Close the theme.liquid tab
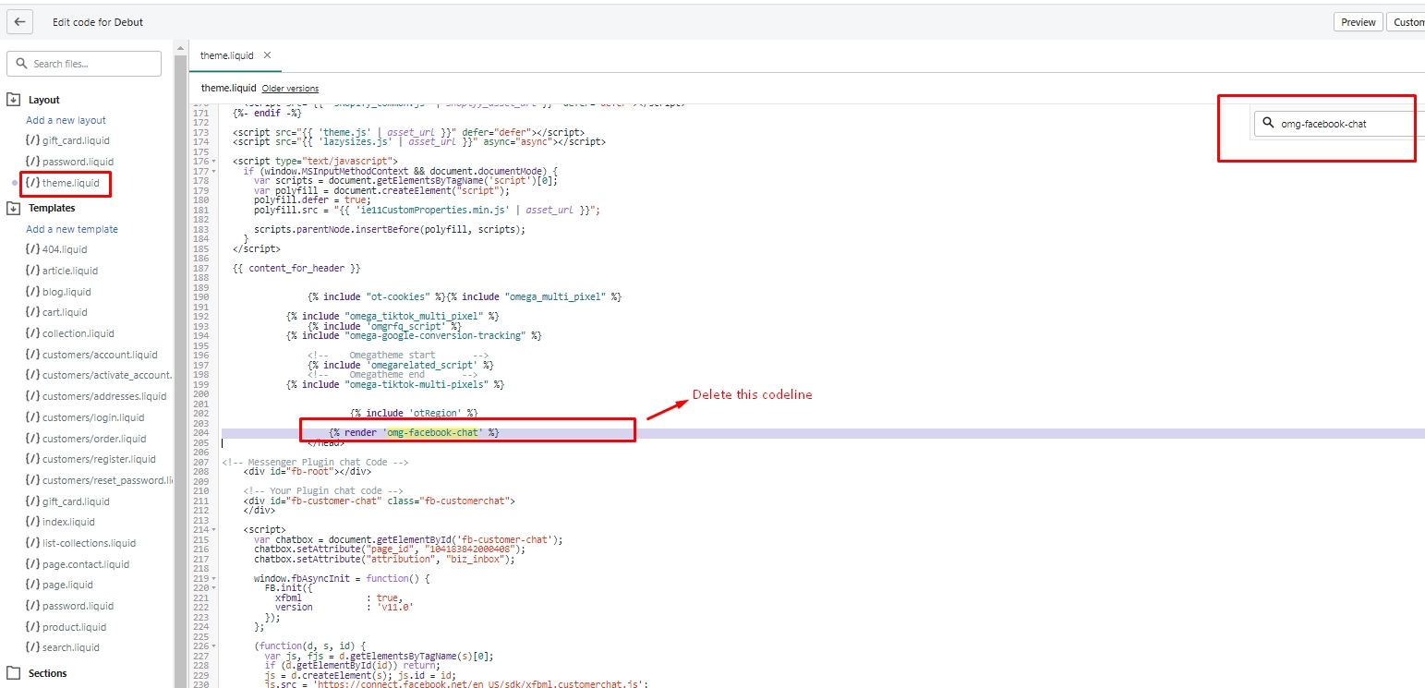1425x688 pixels. point(268,55)
